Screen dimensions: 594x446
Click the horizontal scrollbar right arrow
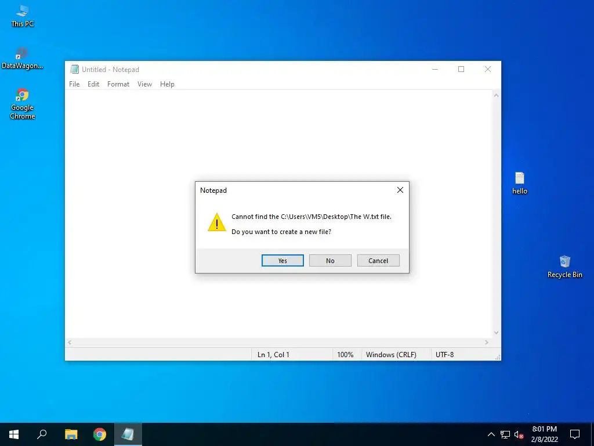(x=487, y=342)
